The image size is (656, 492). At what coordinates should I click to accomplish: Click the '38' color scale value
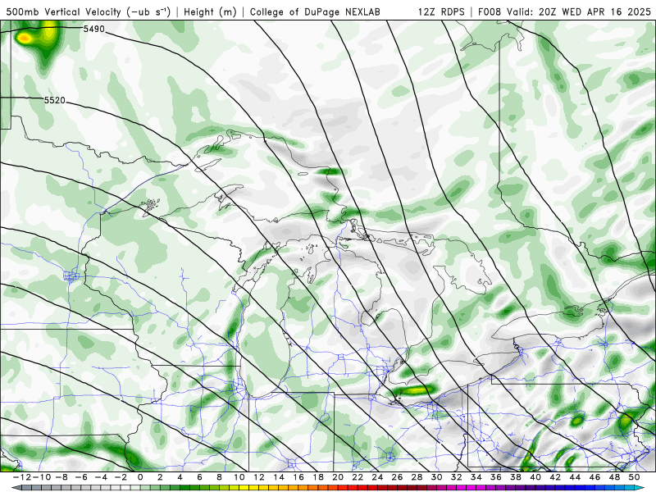click(516, 477)
